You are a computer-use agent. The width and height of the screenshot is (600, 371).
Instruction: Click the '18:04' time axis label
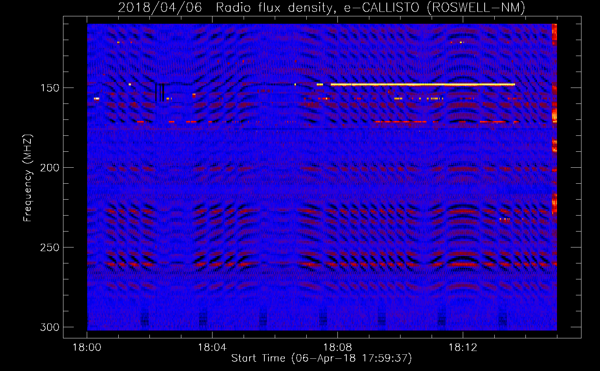pyautogui.click(x=212, y=347)
